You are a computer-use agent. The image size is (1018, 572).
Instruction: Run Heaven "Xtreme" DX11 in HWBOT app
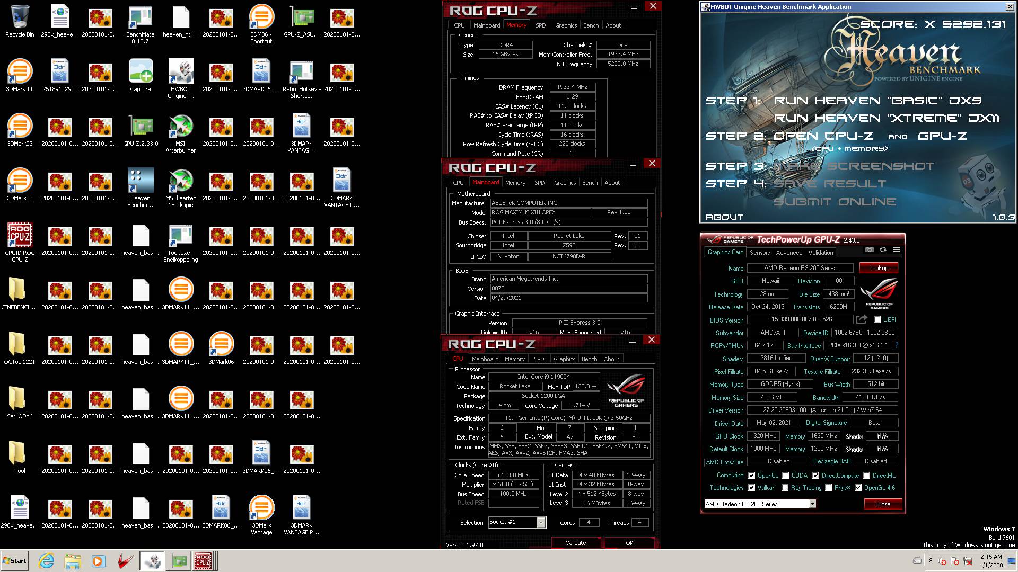point(887,118)
